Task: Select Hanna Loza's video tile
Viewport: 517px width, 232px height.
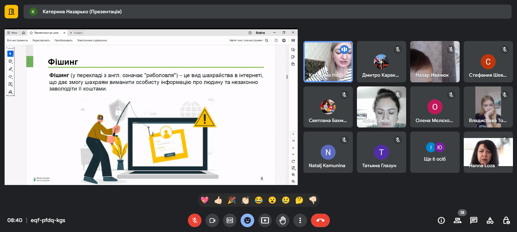Action: tap(488, 152)
